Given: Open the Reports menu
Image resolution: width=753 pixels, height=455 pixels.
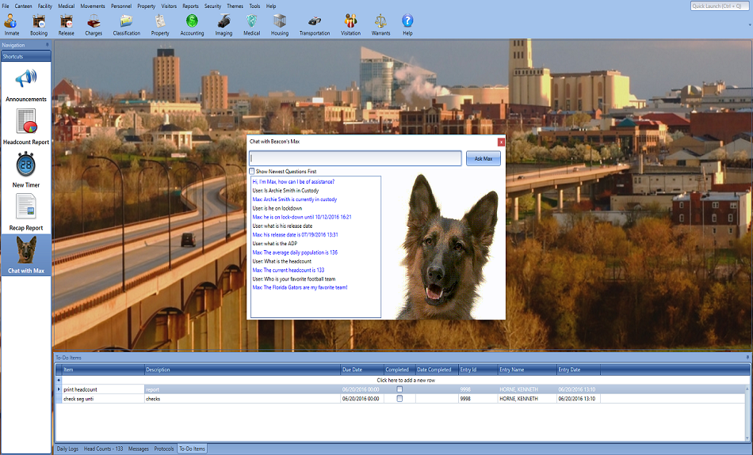Looking at the screenshot, I should point(190,6).
